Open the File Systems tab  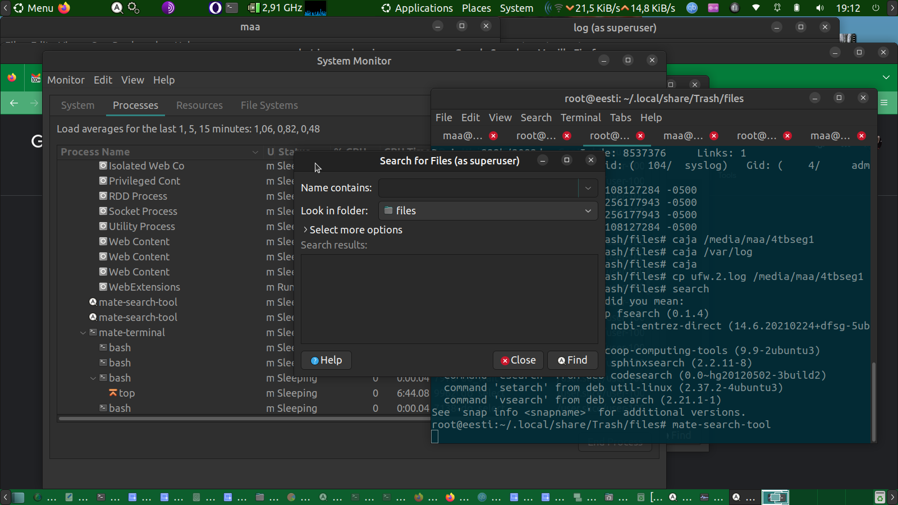click(269, 105)
